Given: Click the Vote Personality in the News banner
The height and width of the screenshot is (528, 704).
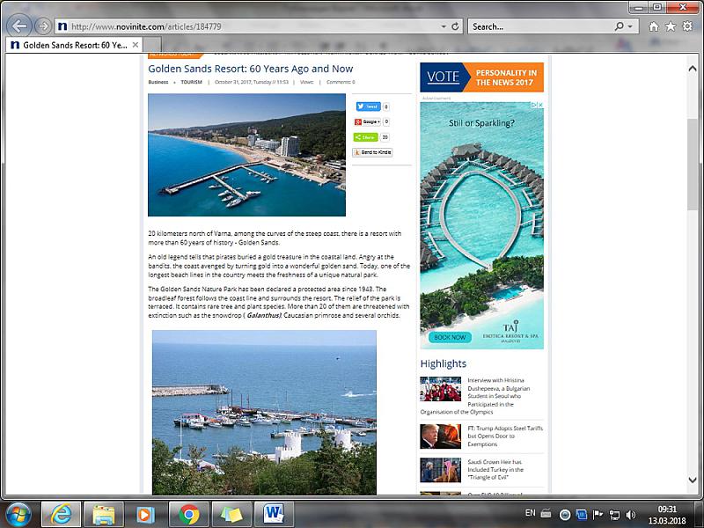Looking at the screenshot, I should [481, 77].
